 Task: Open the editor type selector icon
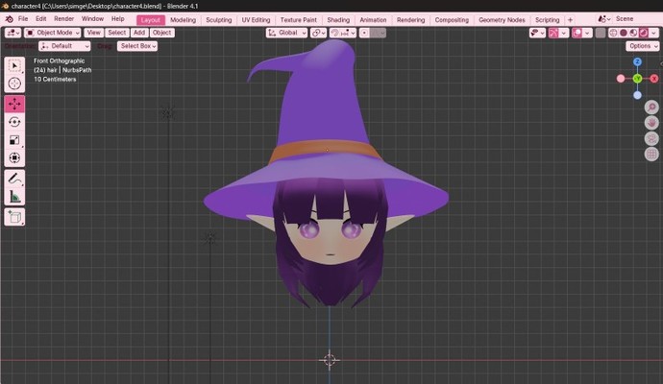tap(12, 33)
